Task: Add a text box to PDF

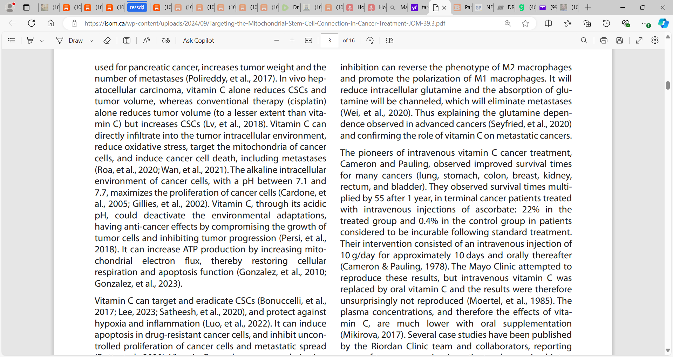Action: click(127, 41)
